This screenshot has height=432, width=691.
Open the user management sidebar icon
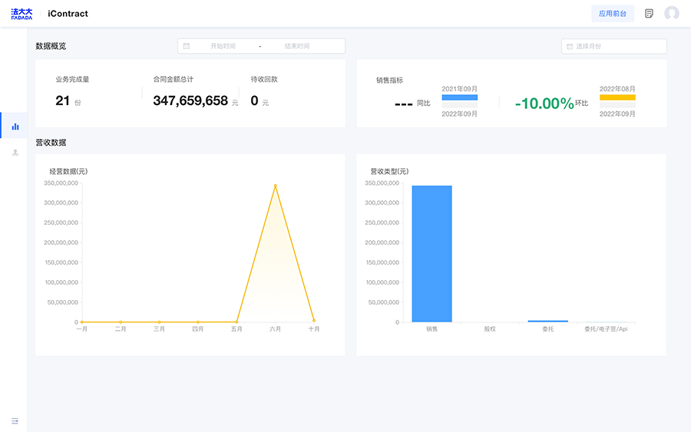[15, 153]
